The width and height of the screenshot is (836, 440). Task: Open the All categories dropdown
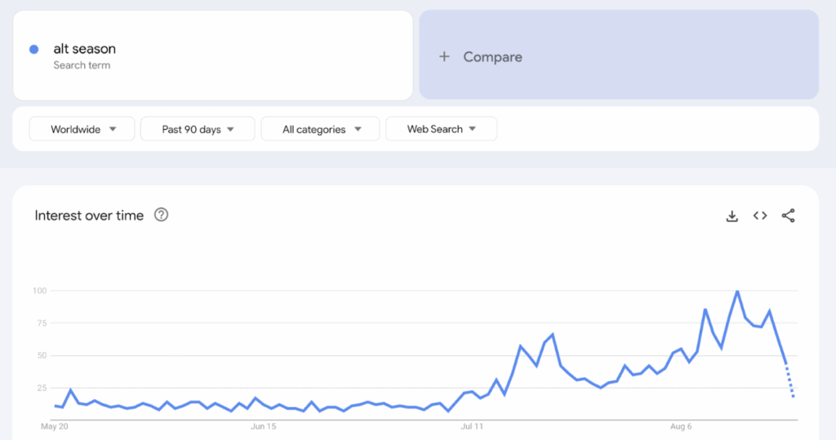321,129
